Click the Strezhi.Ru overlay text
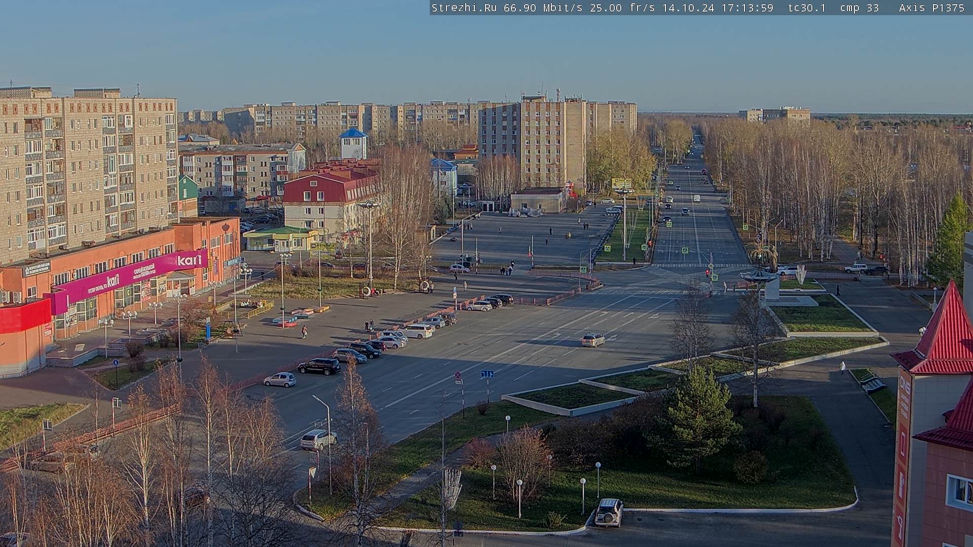The width and height of the screenshot is (973, 547). [x=464, y=8]
